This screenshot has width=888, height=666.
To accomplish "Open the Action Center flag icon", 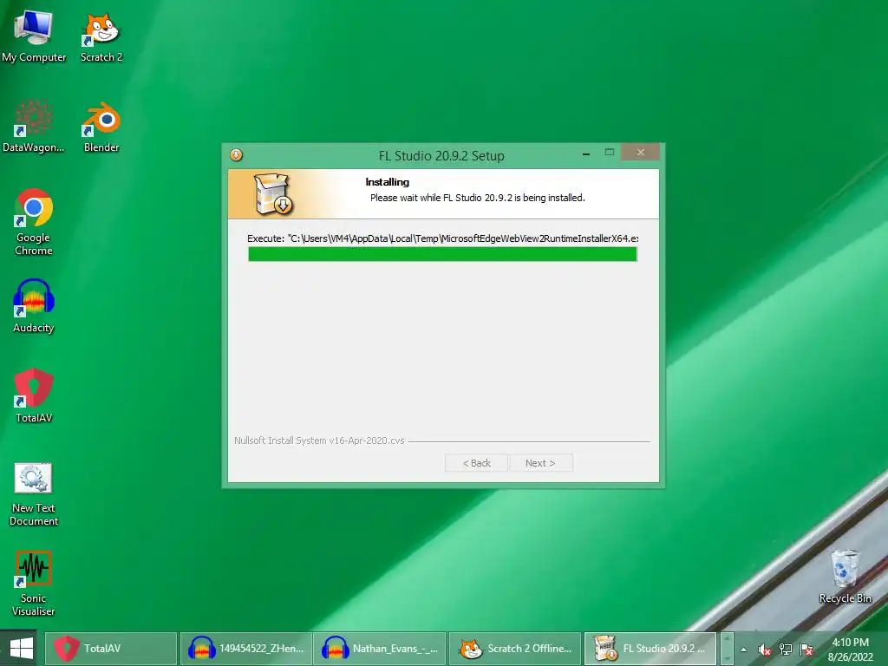I will pos(807,650).
